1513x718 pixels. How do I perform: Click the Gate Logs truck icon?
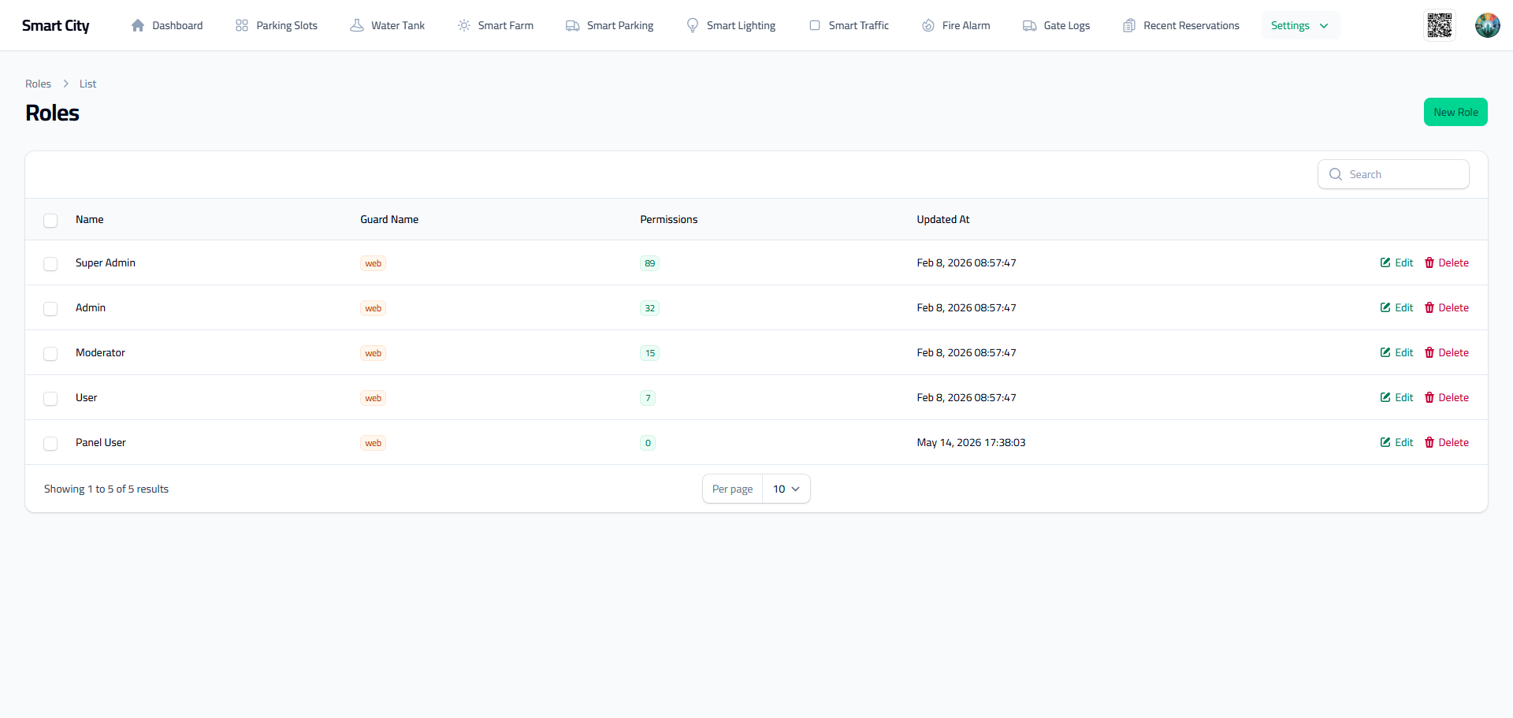tap(1030, 25)
